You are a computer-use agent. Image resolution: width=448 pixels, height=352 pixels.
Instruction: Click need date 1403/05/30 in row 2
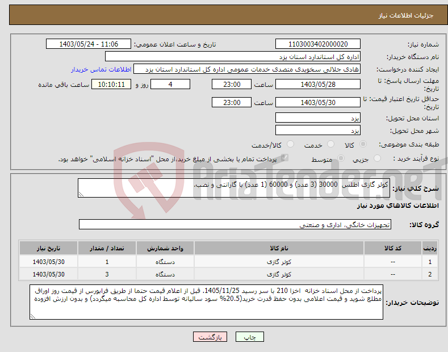pos(49,274)
